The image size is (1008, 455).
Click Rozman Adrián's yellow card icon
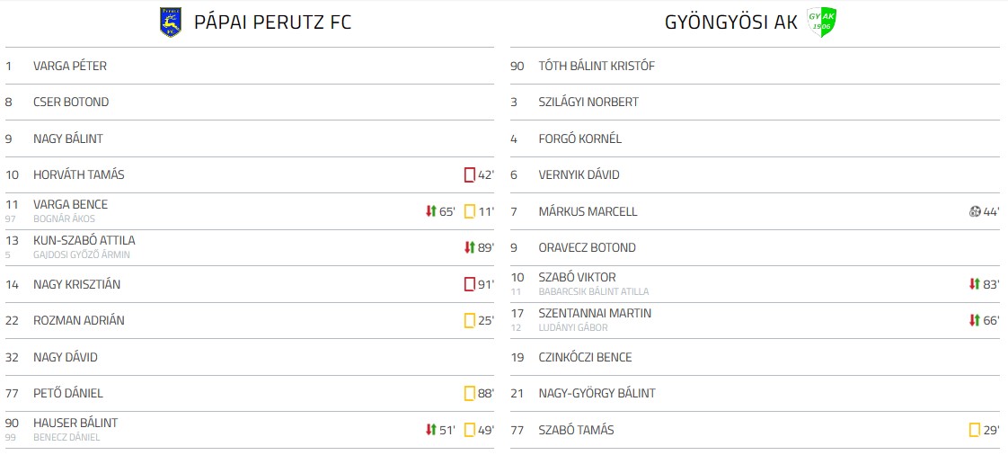pyautogui.click(x=469, y=321)
